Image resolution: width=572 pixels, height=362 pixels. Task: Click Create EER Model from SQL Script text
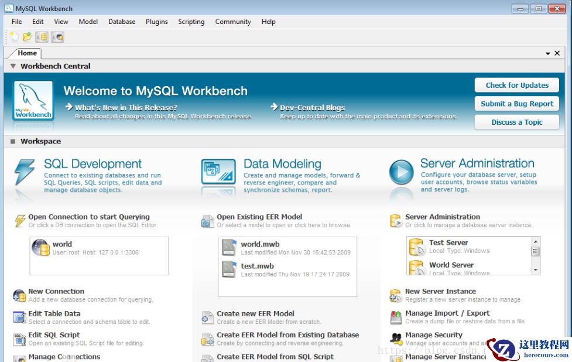(275, 357)
